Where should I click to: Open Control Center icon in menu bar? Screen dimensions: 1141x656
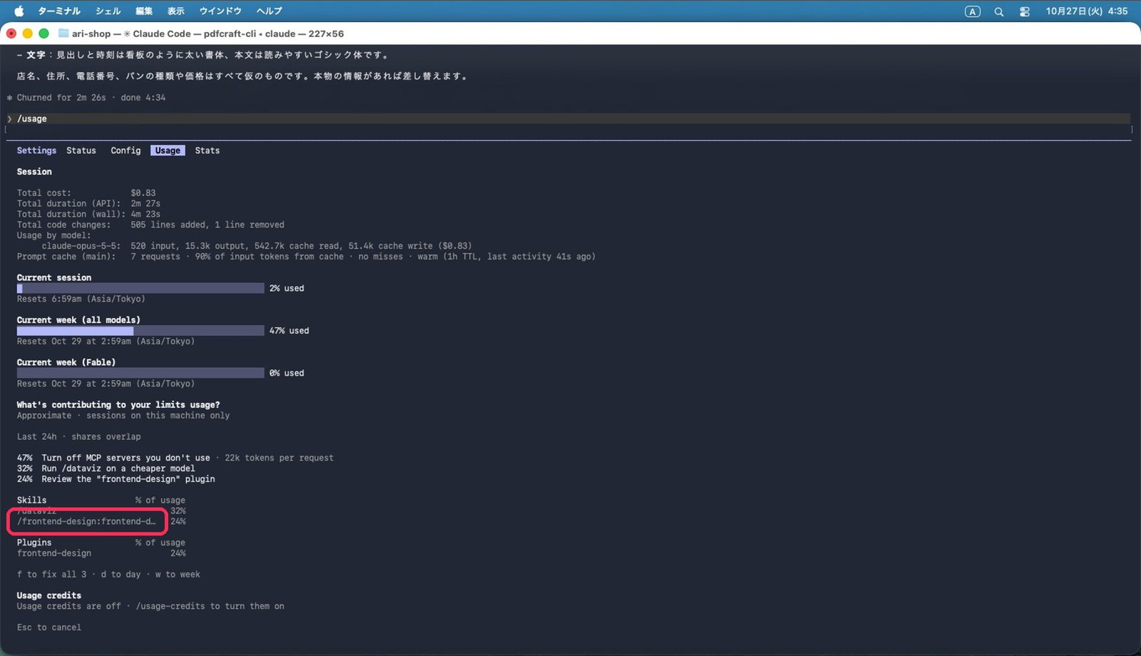click(1024, 11)
